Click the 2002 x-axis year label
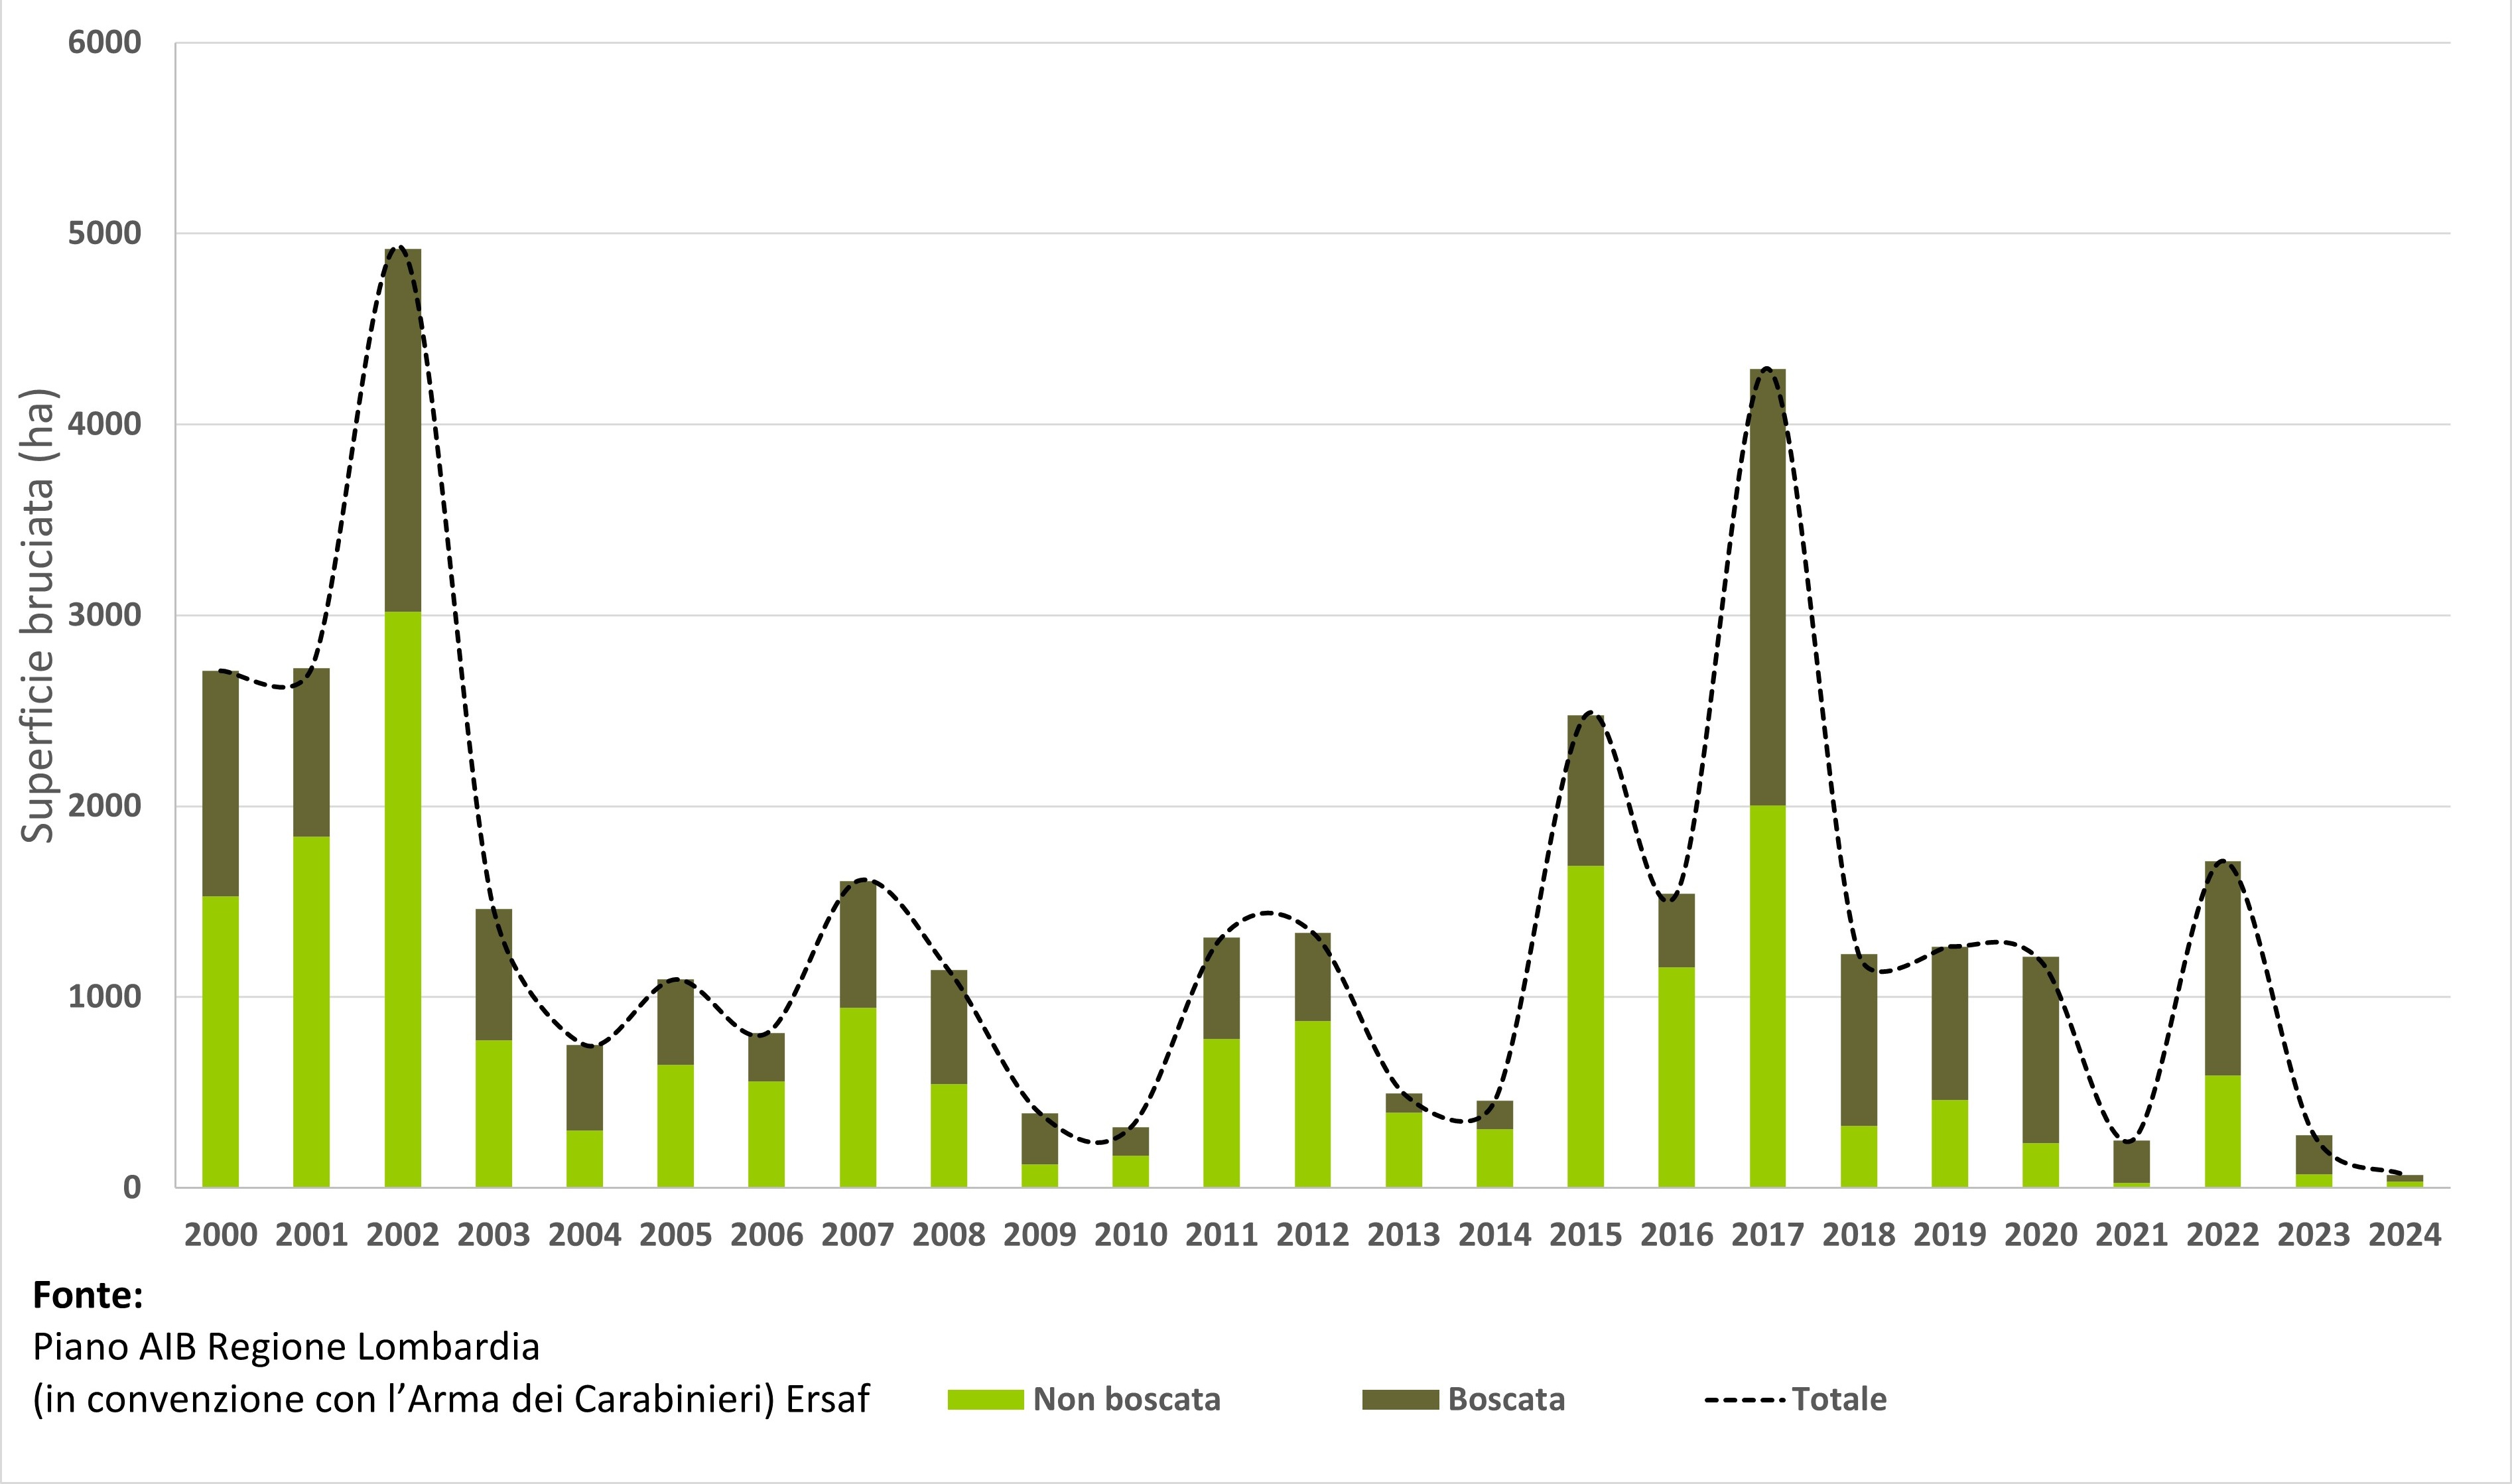The width and height of the screenshot is (2512, 1484). pyautogui.click(x=403, y=1235)
